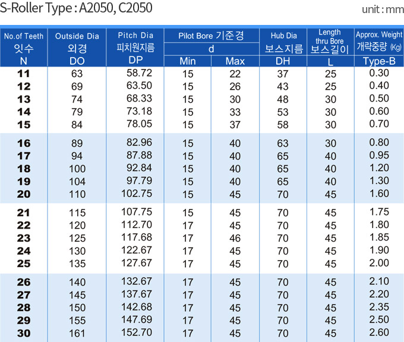Select weight value 0.30
Screen dimensions: 404x342
pos(379,73)
